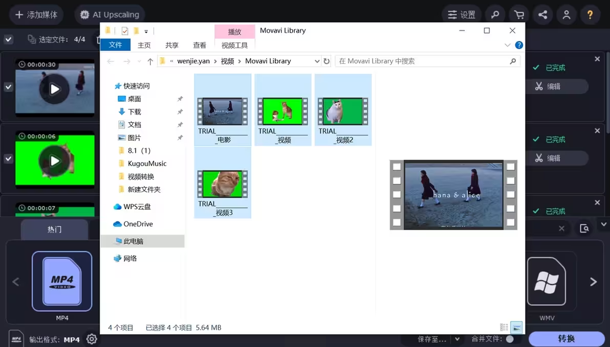Click the search key icon in top bar
610x347 pixels.
click(x=495, y=15)
